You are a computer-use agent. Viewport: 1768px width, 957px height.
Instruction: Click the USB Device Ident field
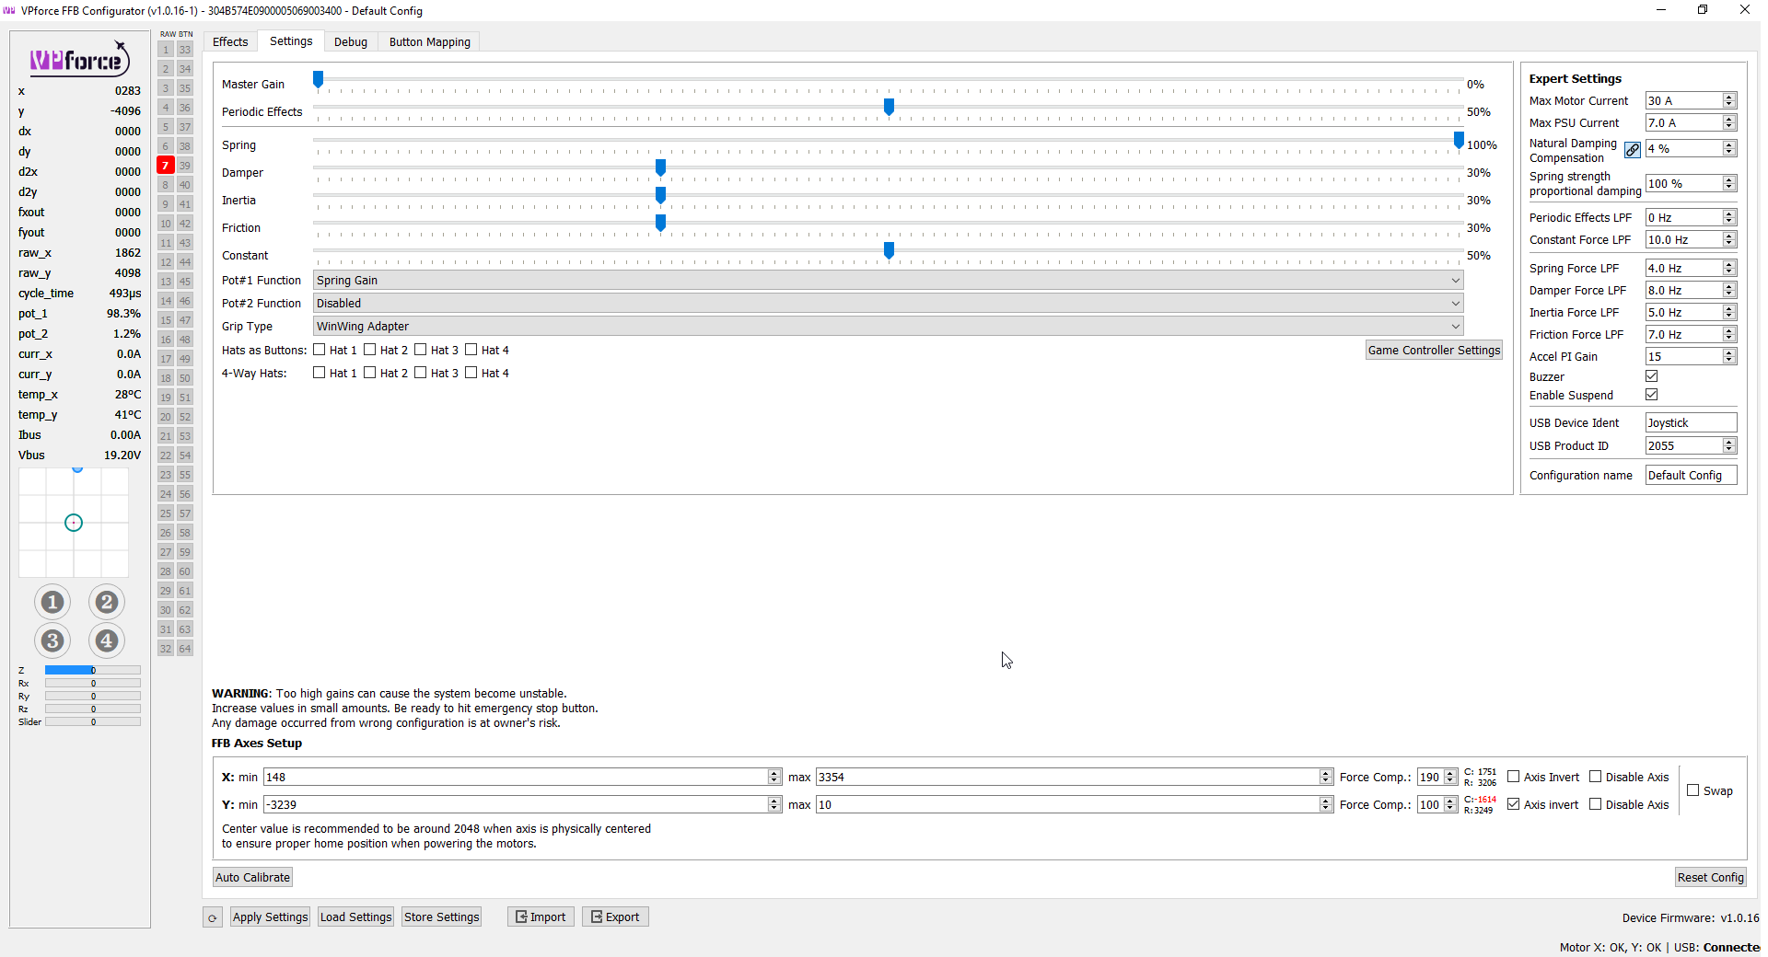pyautogui.click(x=1691, y=423)
